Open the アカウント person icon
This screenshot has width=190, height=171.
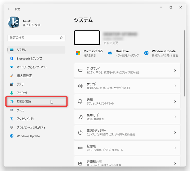click(12, 93)
